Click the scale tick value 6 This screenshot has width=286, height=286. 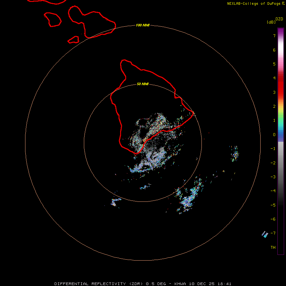pos(274,50)
